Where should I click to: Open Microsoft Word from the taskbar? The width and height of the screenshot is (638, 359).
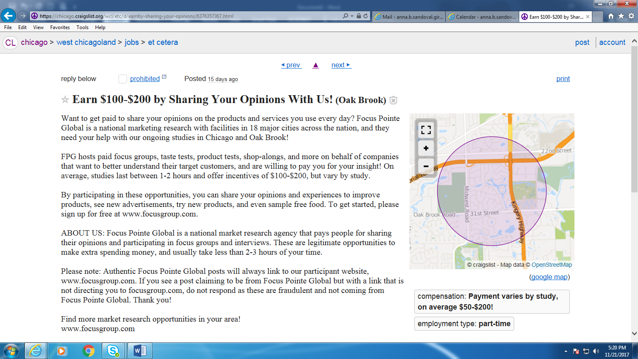140,351
